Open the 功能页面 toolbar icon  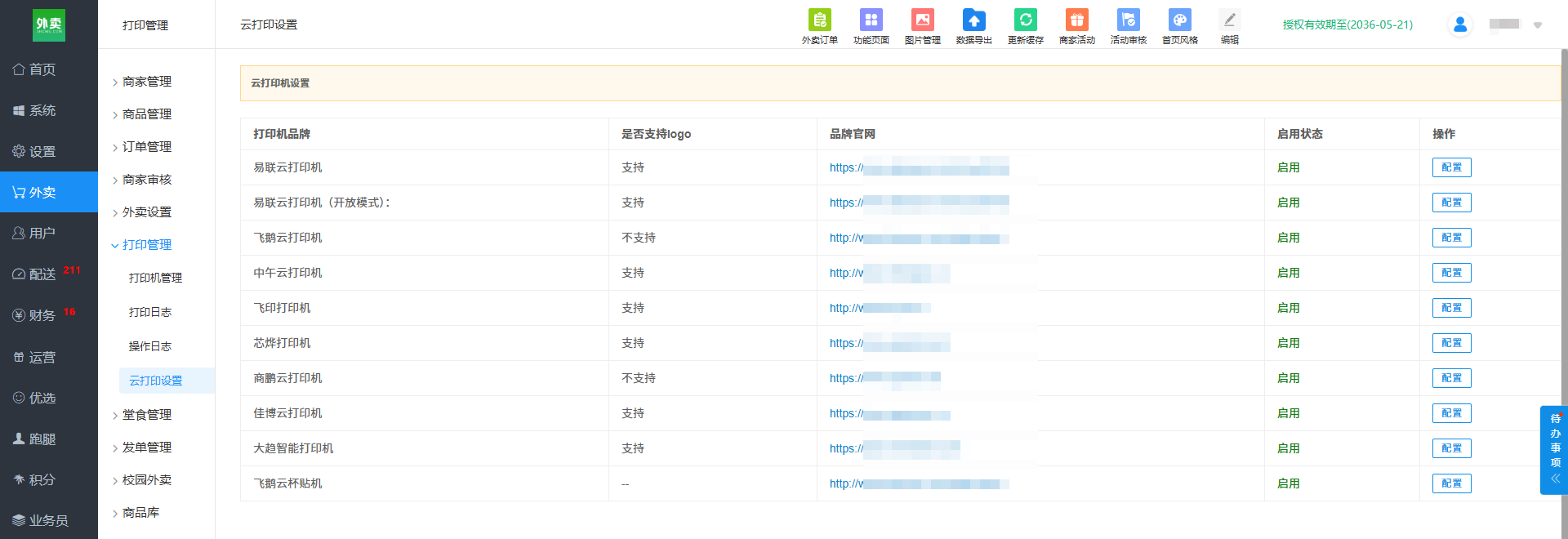871,26
